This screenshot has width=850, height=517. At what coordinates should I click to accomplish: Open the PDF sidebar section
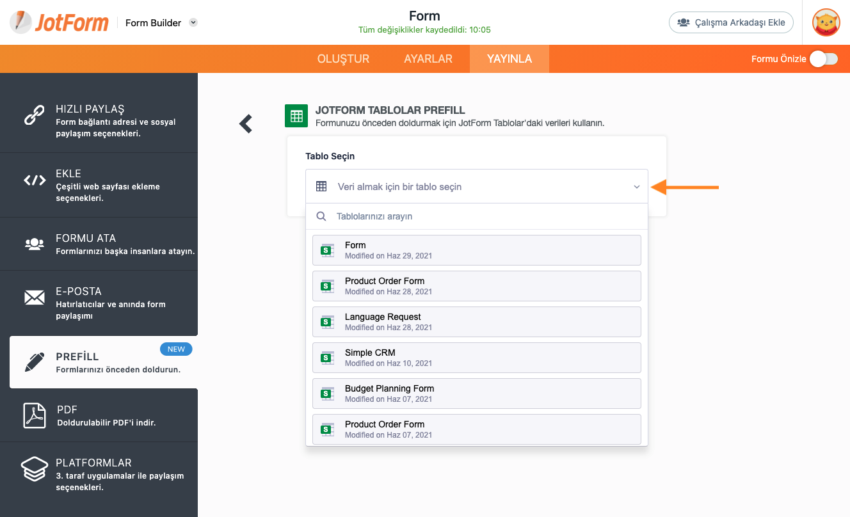pos(99,415)
